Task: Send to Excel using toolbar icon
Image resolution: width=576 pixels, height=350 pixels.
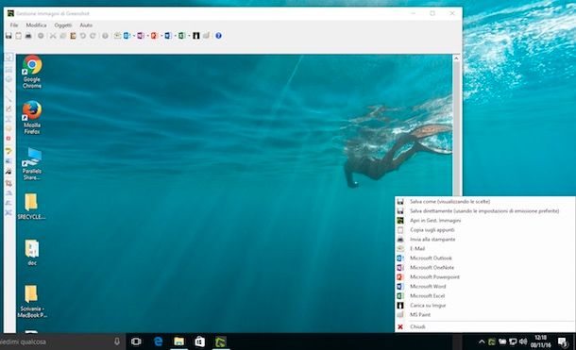Action: [181, 36]
